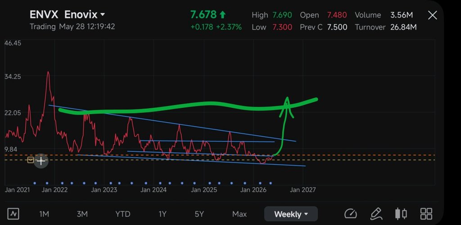Click the small order marker icon near price line
The height and width of the screenshot is (225, 461).
tap(31, 160)
